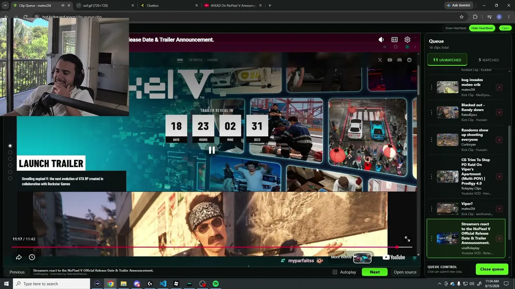
Task: Enter fullscreen on the video player
Action: point(407,239)
